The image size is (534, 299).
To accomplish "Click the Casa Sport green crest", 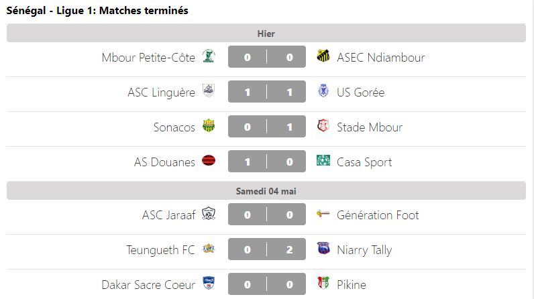I will click(323, 162).
